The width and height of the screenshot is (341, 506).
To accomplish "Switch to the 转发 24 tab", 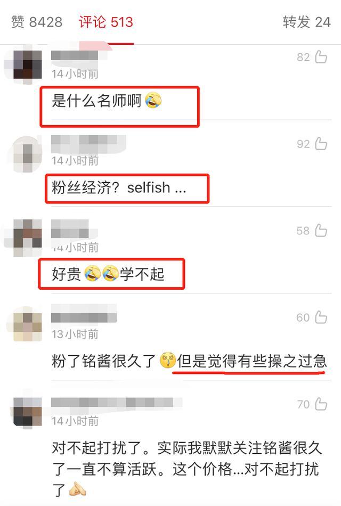I will (307, 22).
